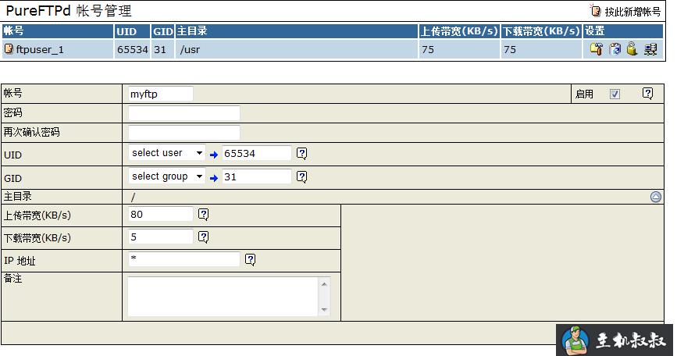
Task: Click the ftpuser_1 account name
Action: point(40,50)
